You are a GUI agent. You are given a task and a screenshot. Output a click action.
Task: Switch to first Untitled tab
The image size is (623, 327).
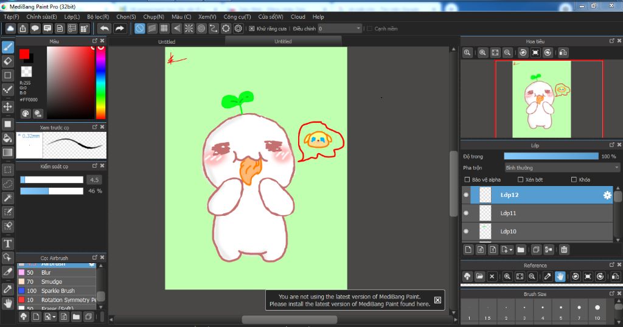[x=167, y=42]
